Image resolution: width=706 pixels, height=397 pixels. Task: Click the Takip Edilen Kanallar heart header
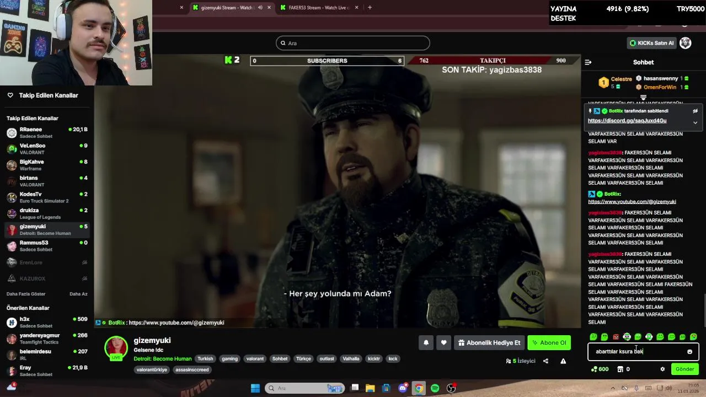[42, 95]
